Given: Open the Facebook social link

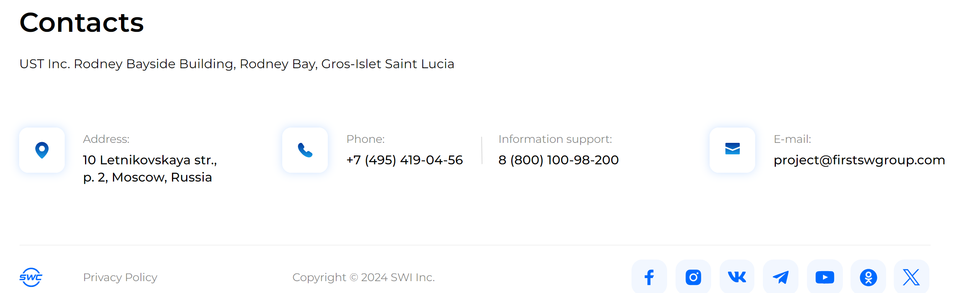Looking at the screenshot, I should point(649,277).
